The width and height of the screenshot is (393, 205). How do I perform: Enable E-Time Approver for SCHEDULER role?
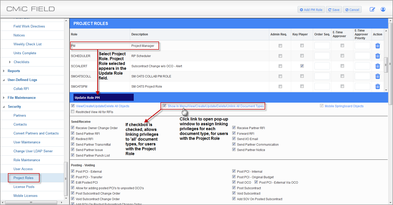[x=342, y=56]
